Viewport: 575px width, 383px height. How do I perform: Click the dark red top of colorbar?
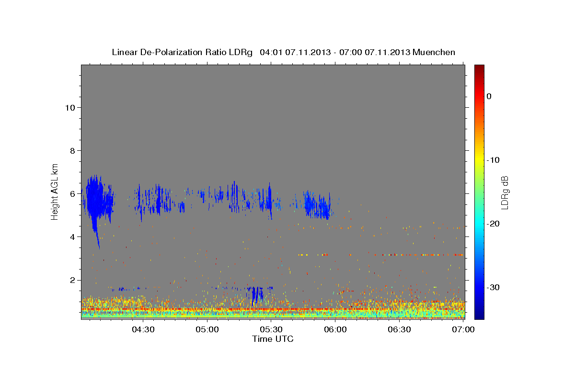[479, 68]
